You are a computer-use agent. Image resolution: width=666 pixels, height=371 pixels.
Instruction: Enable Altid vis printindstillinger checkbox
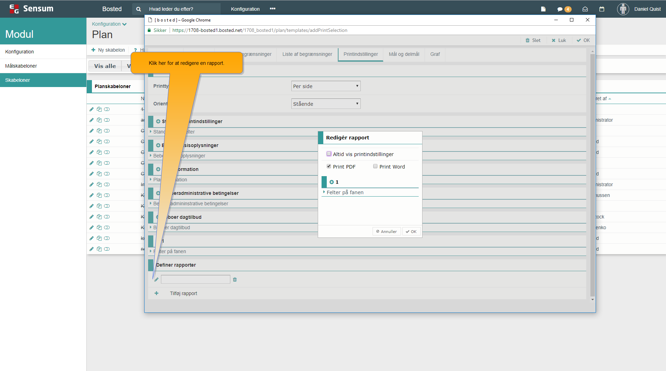[329, 154]
